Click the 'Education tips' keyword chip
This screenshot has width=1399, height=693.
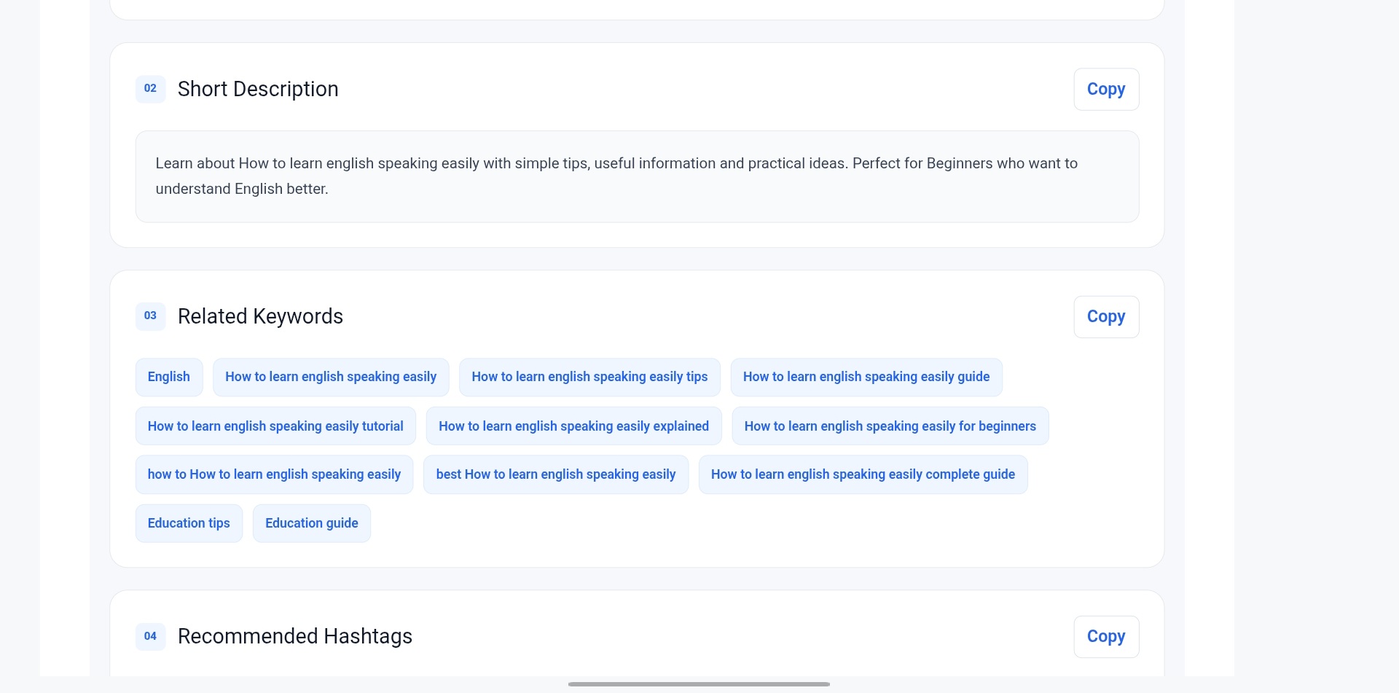[x=189, y=523]
